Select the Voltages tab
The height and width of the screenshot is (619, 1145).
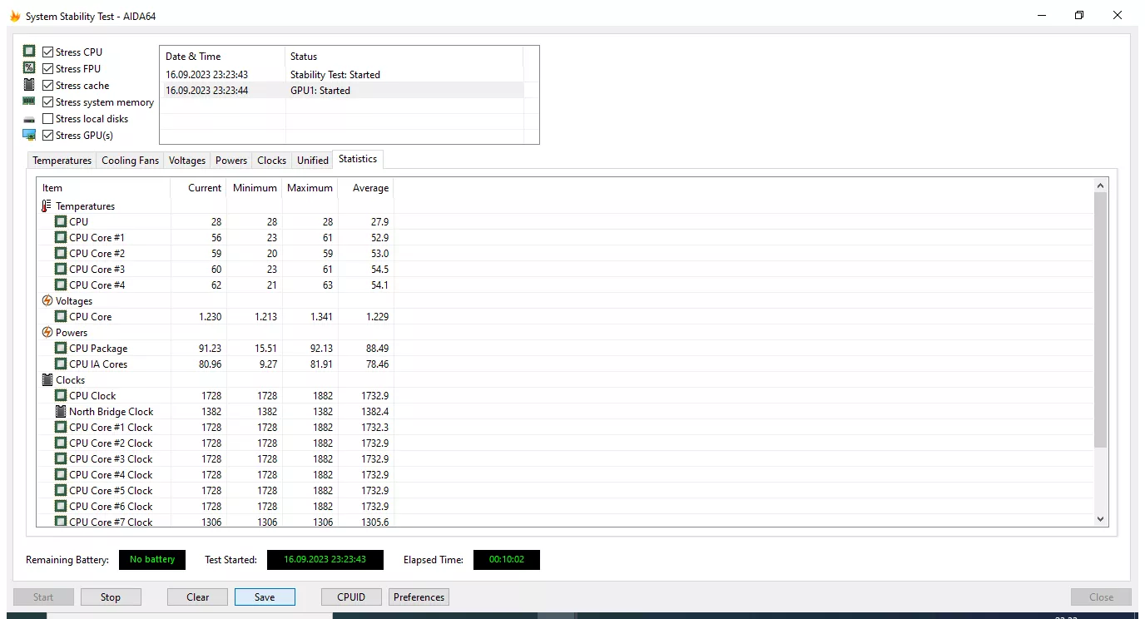(x=187, y=161)
